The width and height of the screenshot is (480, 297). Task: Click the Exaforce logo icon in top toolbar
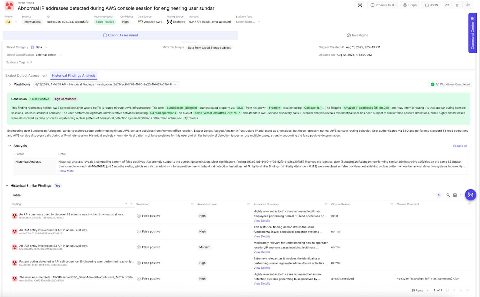(x=360, y=5)
